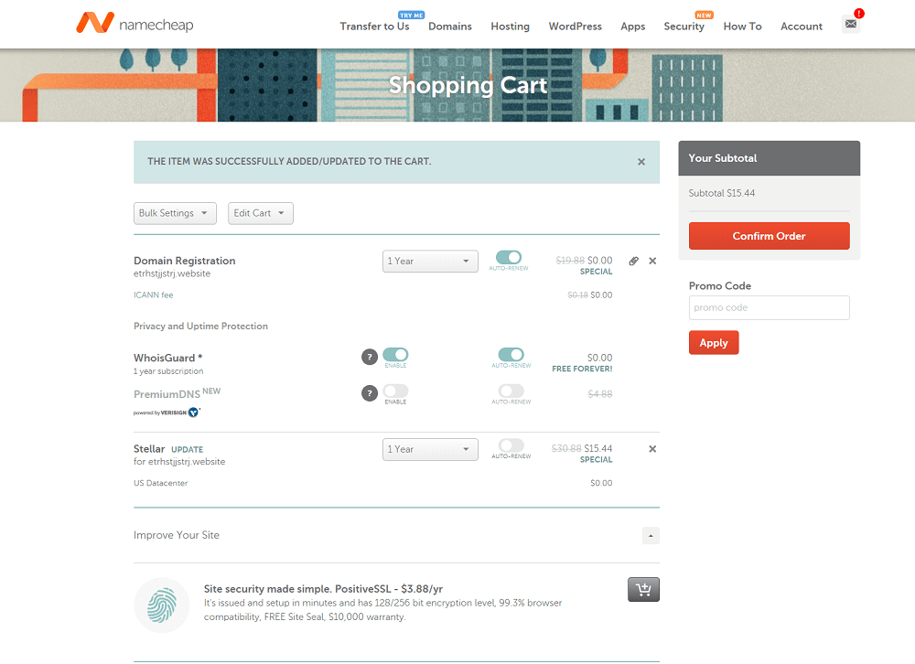Screen dimensions: 915x664
Task: Toggle domain registration auto-renew switch
Action: point(509,257)
